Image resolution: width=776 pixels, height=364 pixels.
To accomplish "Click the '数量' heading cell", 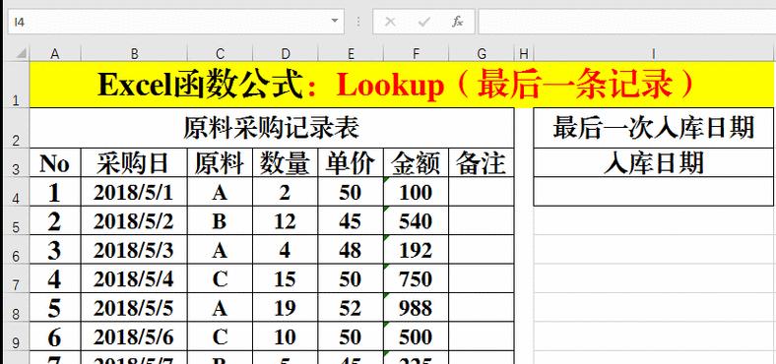I will click(285, 162).
